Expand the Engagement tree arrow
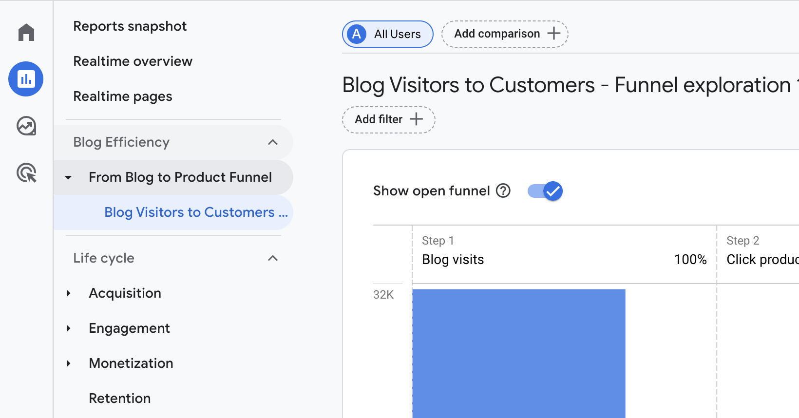 [x=69, y=328]
